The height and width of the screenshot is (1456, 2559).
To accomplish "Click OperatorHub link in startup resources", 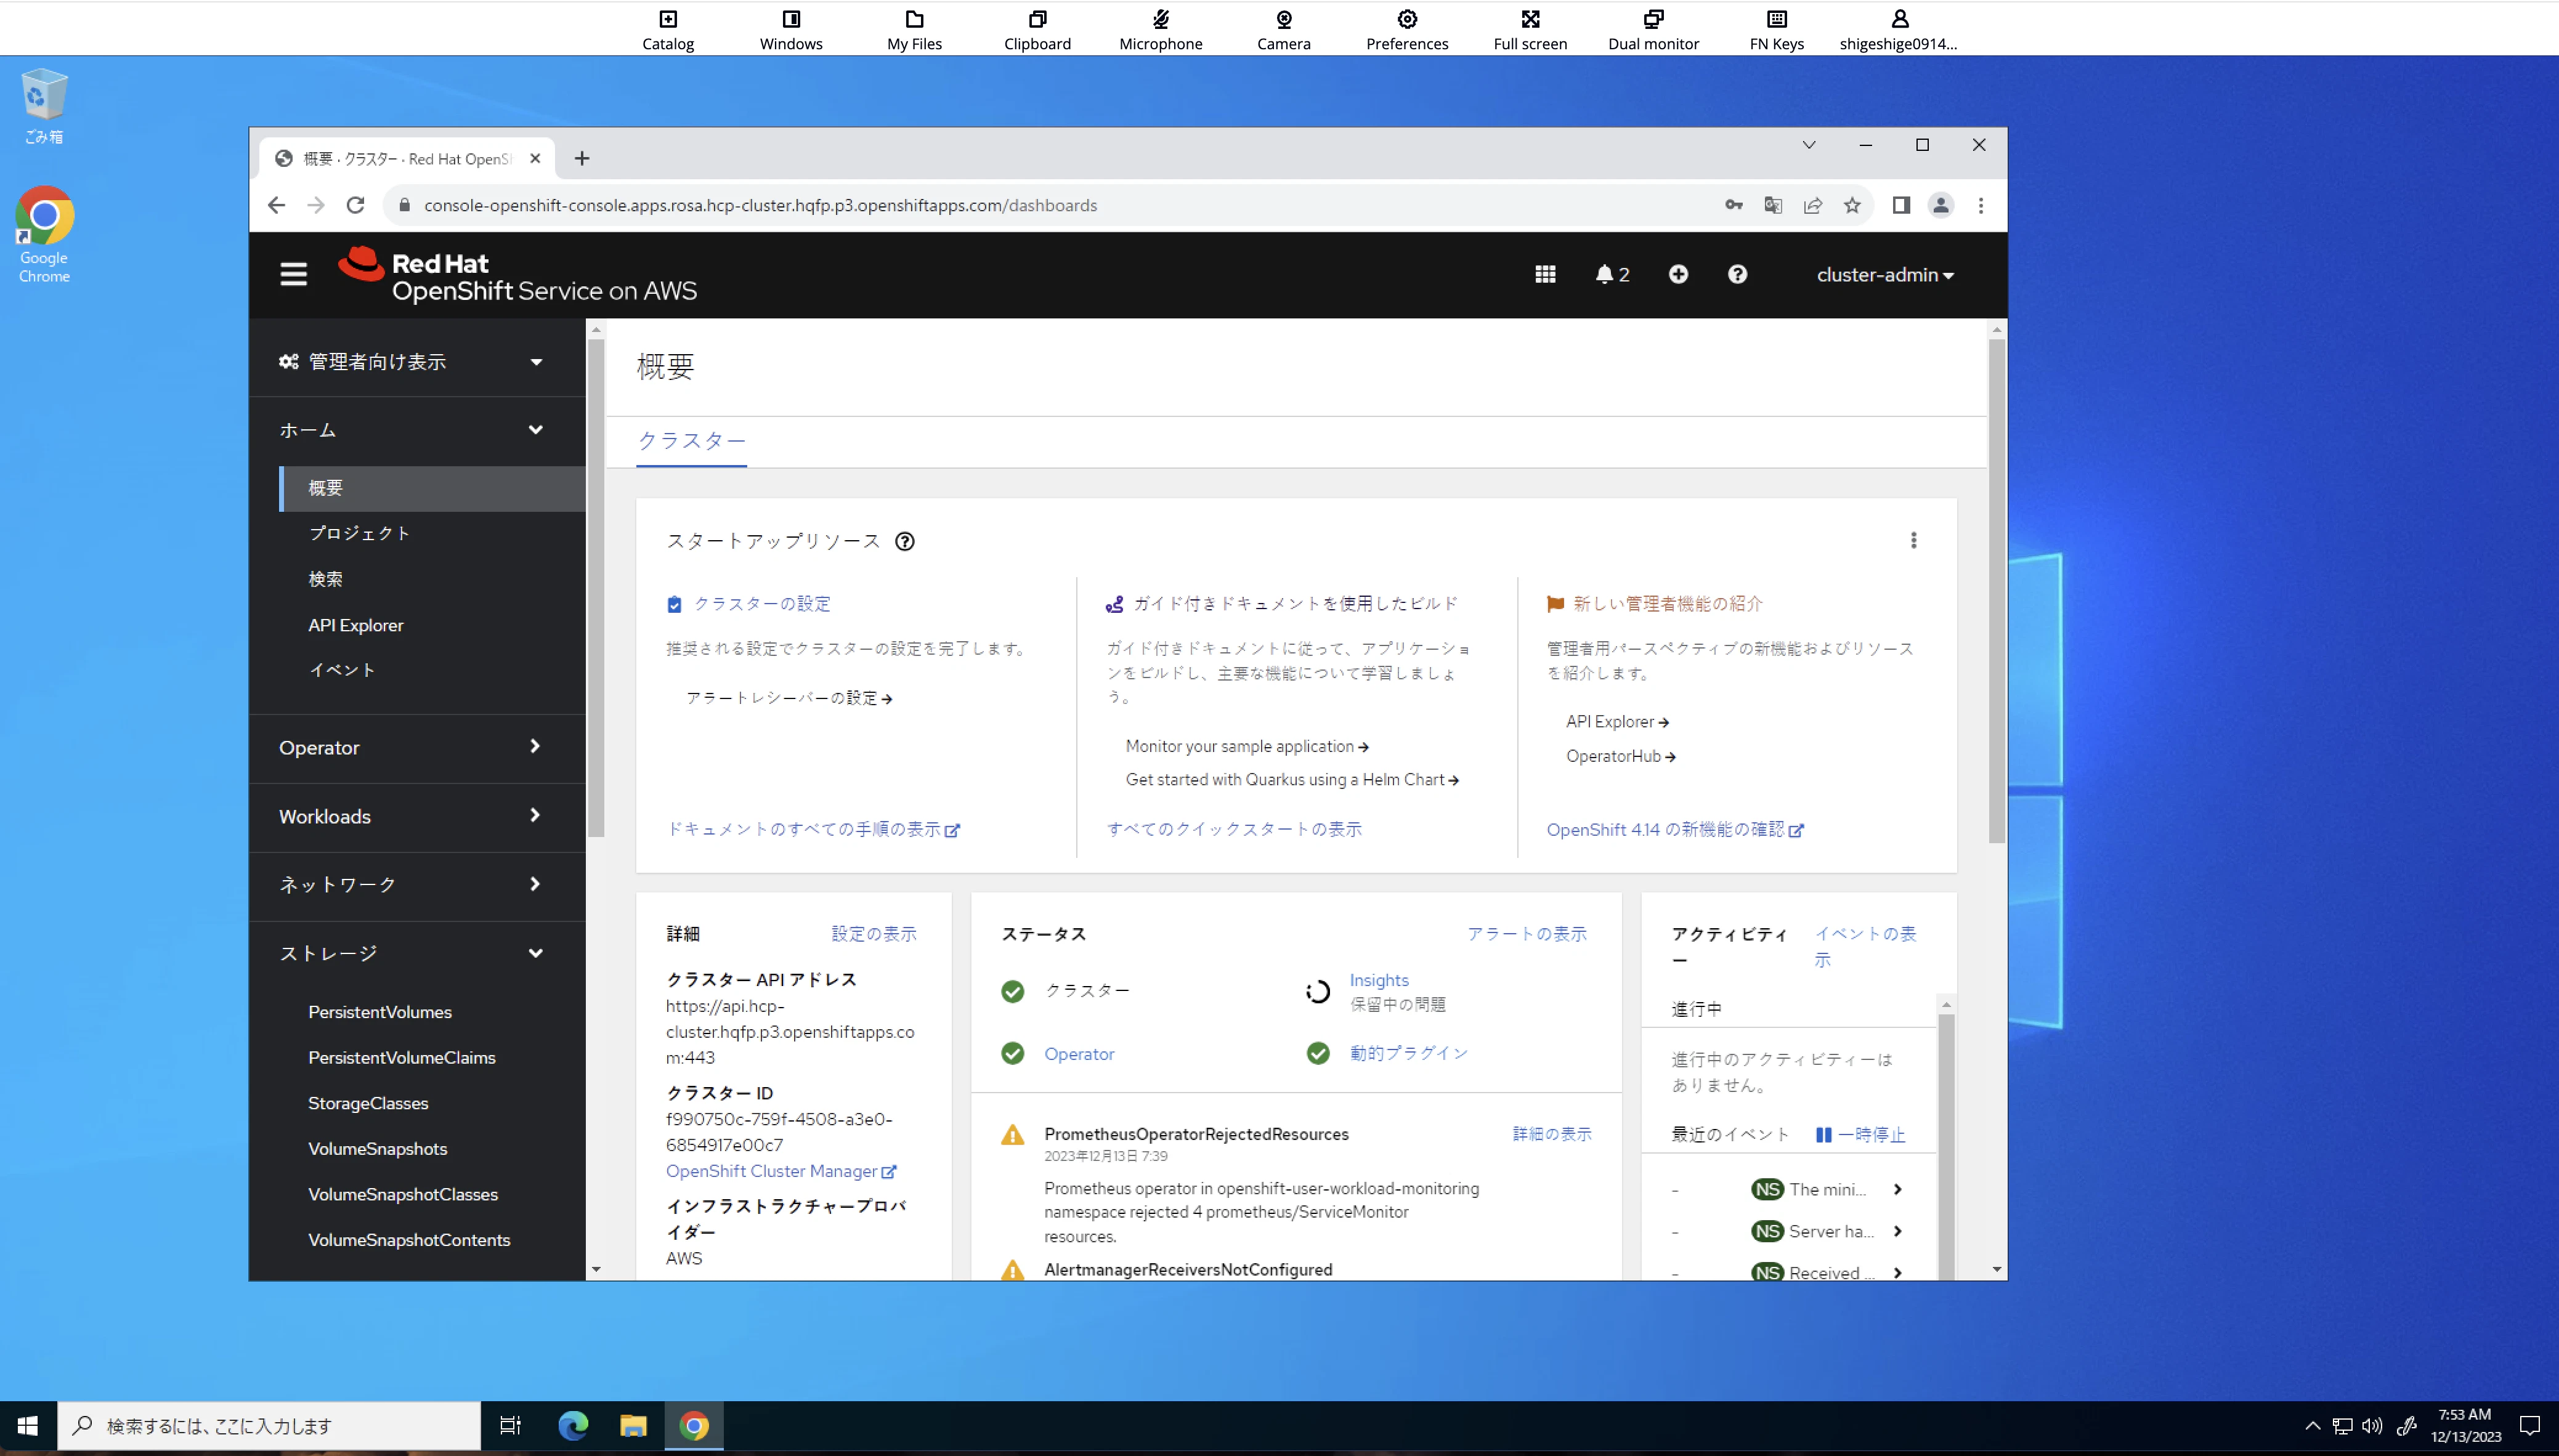I will point(1621,756).
